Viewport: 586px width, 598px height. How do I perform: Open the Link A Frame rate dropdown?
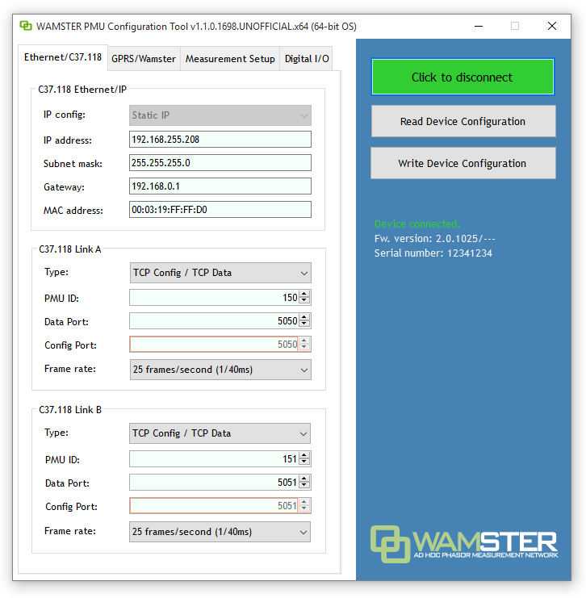[220, 370]
